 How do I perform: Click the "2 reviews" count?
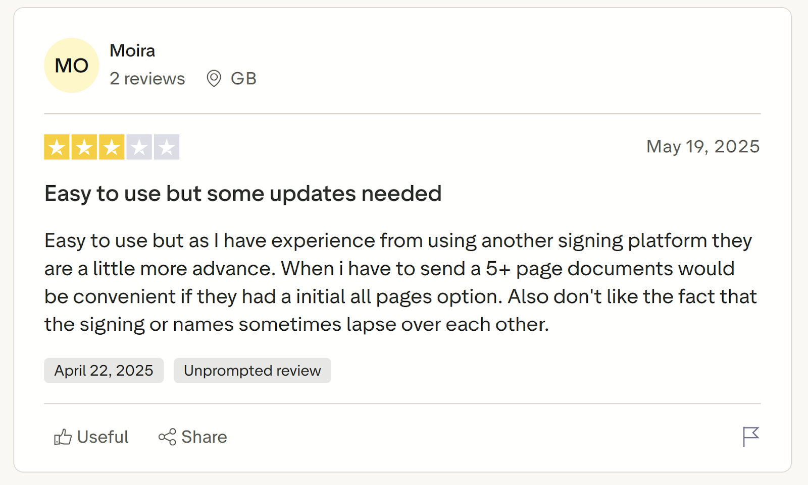click(147, 79)
